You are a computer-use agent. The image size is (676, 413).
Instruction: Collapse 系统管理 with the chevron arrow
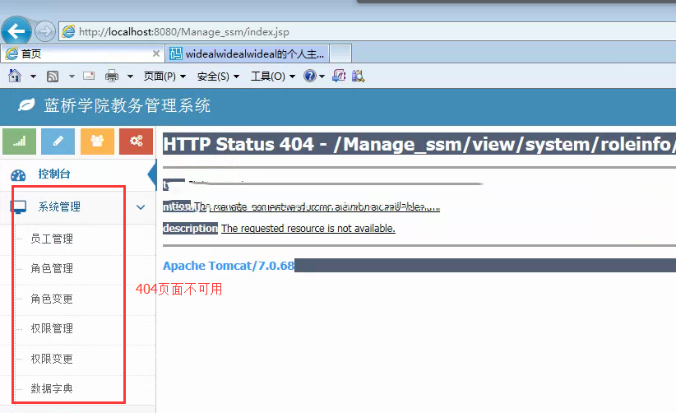[141, 207]
